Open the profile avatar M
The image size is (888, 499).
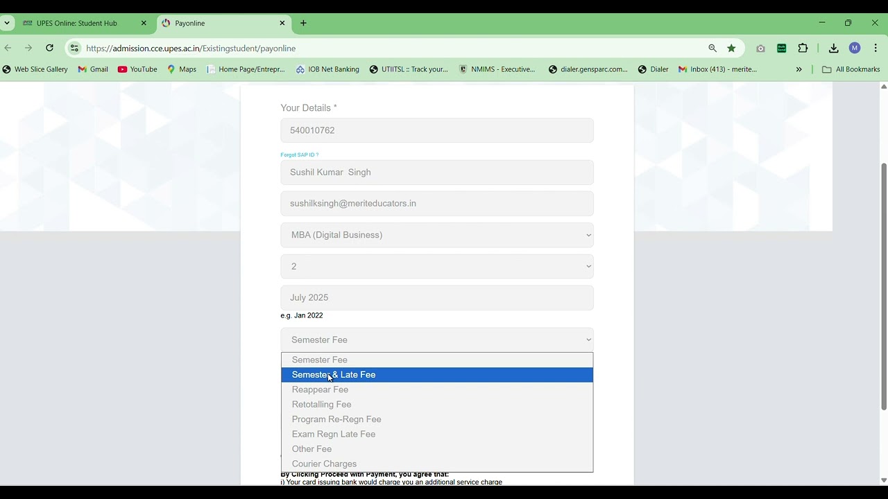point(855,48)
